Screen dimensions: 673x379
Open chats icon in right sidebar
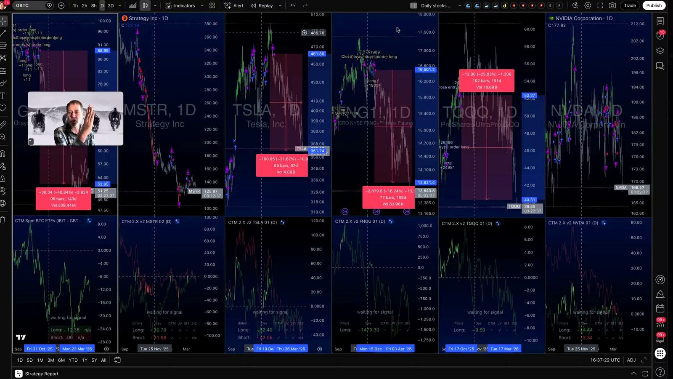coord(660,66)
